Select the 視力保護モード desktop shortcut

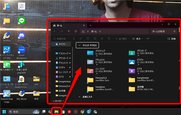click(x=7, y=66)
